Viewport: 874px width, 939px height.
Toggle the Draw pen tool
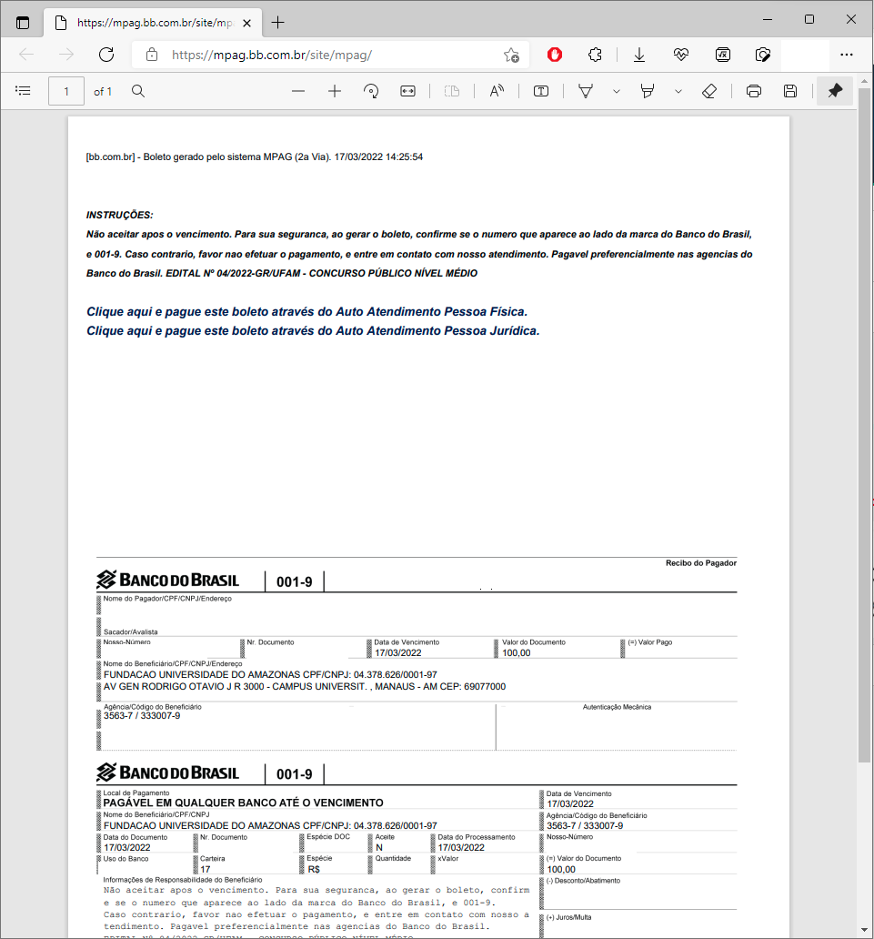(x=587, y=91)
